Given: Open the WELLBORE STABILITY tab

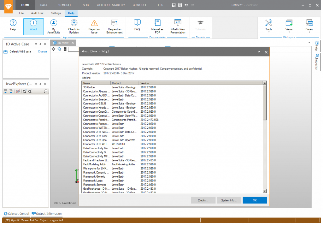Looking at the screenshot, I should point(111,5).
